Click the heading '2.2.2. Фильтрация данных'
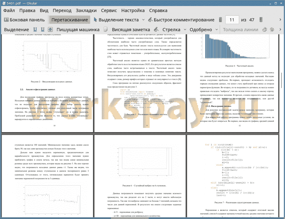285x219 pixels. [x=218, y=106]
